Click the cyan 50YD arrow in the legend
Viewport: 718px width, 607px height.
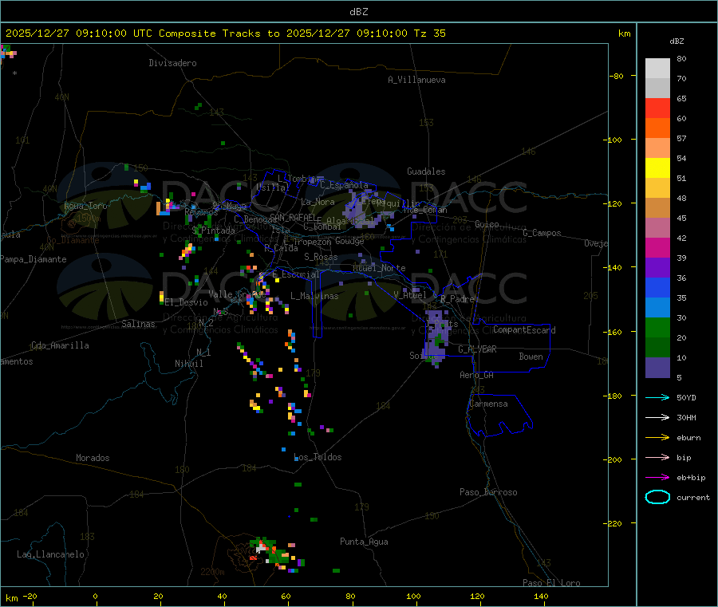point(657,397)
